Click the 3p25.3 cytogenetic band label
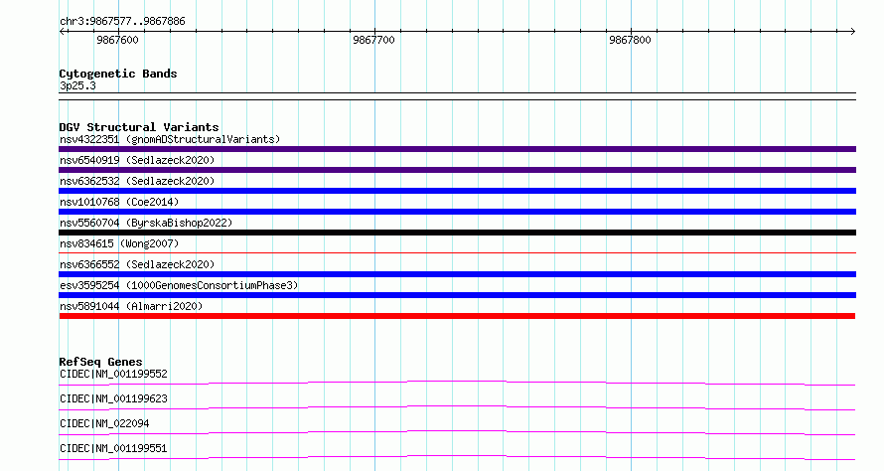The height and width of the screenshot is (471, 884). [77, 85]
